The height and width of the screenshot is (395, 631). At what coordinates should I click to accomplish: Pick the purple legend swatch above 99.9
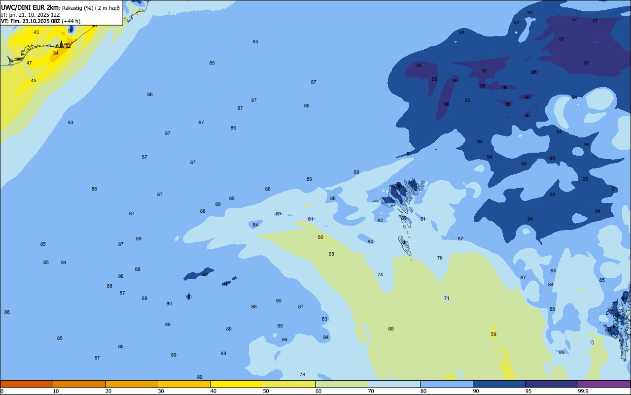(604, 384)
